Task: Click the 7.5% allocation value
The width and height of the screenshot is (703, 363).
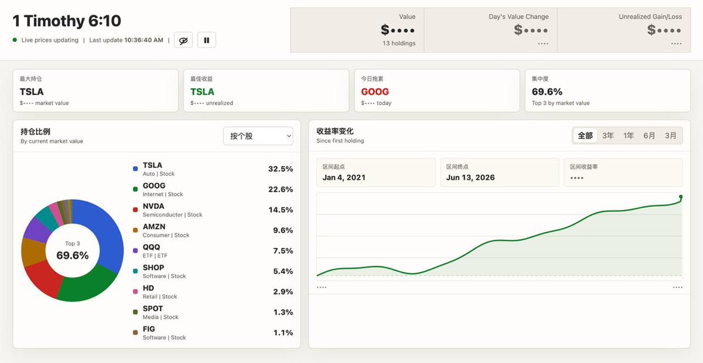Action: tap(283, 251)
